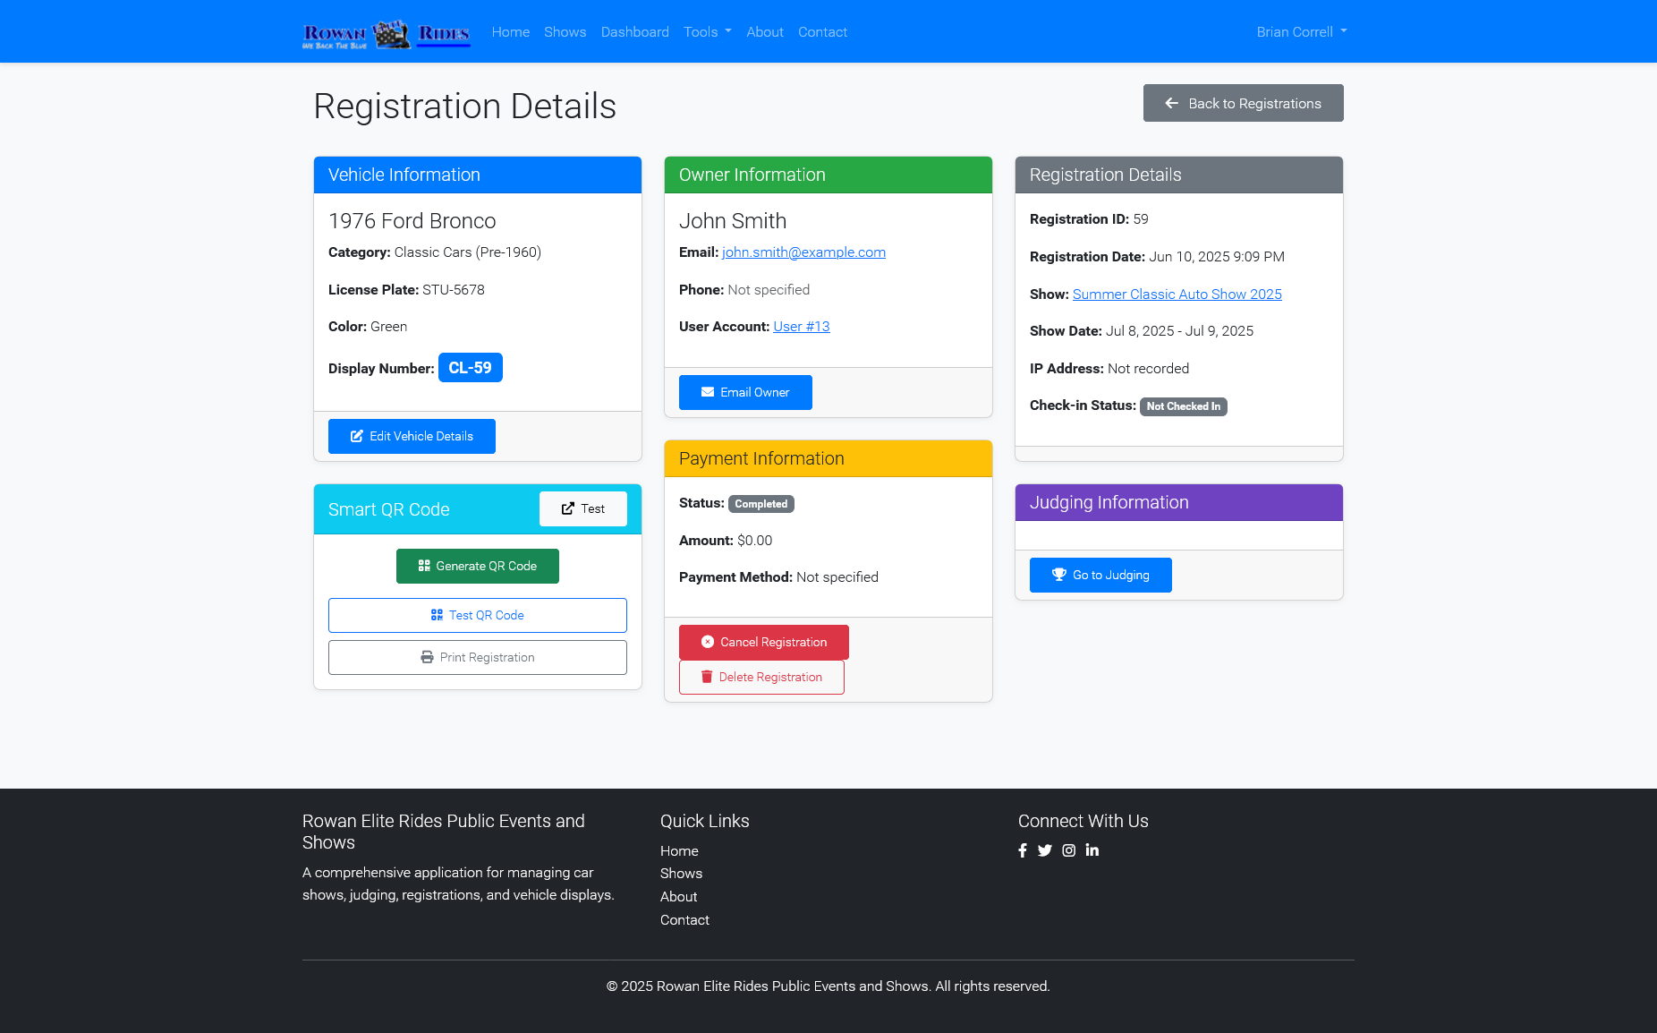The width and height of the screenshot is (1657, 1033).
Task: Click the external-link Test icon in Smart QR Code header
Action: 570,508
